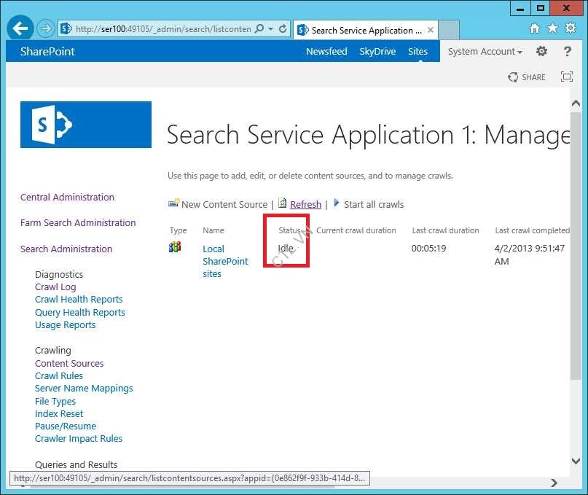Click the 4/2/2013 9:51:47 AM completed value
Image resolution: width=588 pixels, height=495 pixels.
coord(529,255)
